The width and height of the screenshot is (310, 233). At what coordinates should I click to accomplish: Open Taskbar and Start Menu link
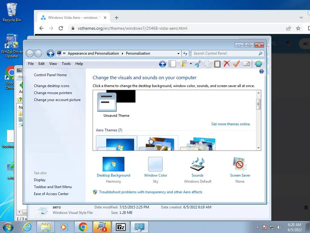[x=53, y=187]
